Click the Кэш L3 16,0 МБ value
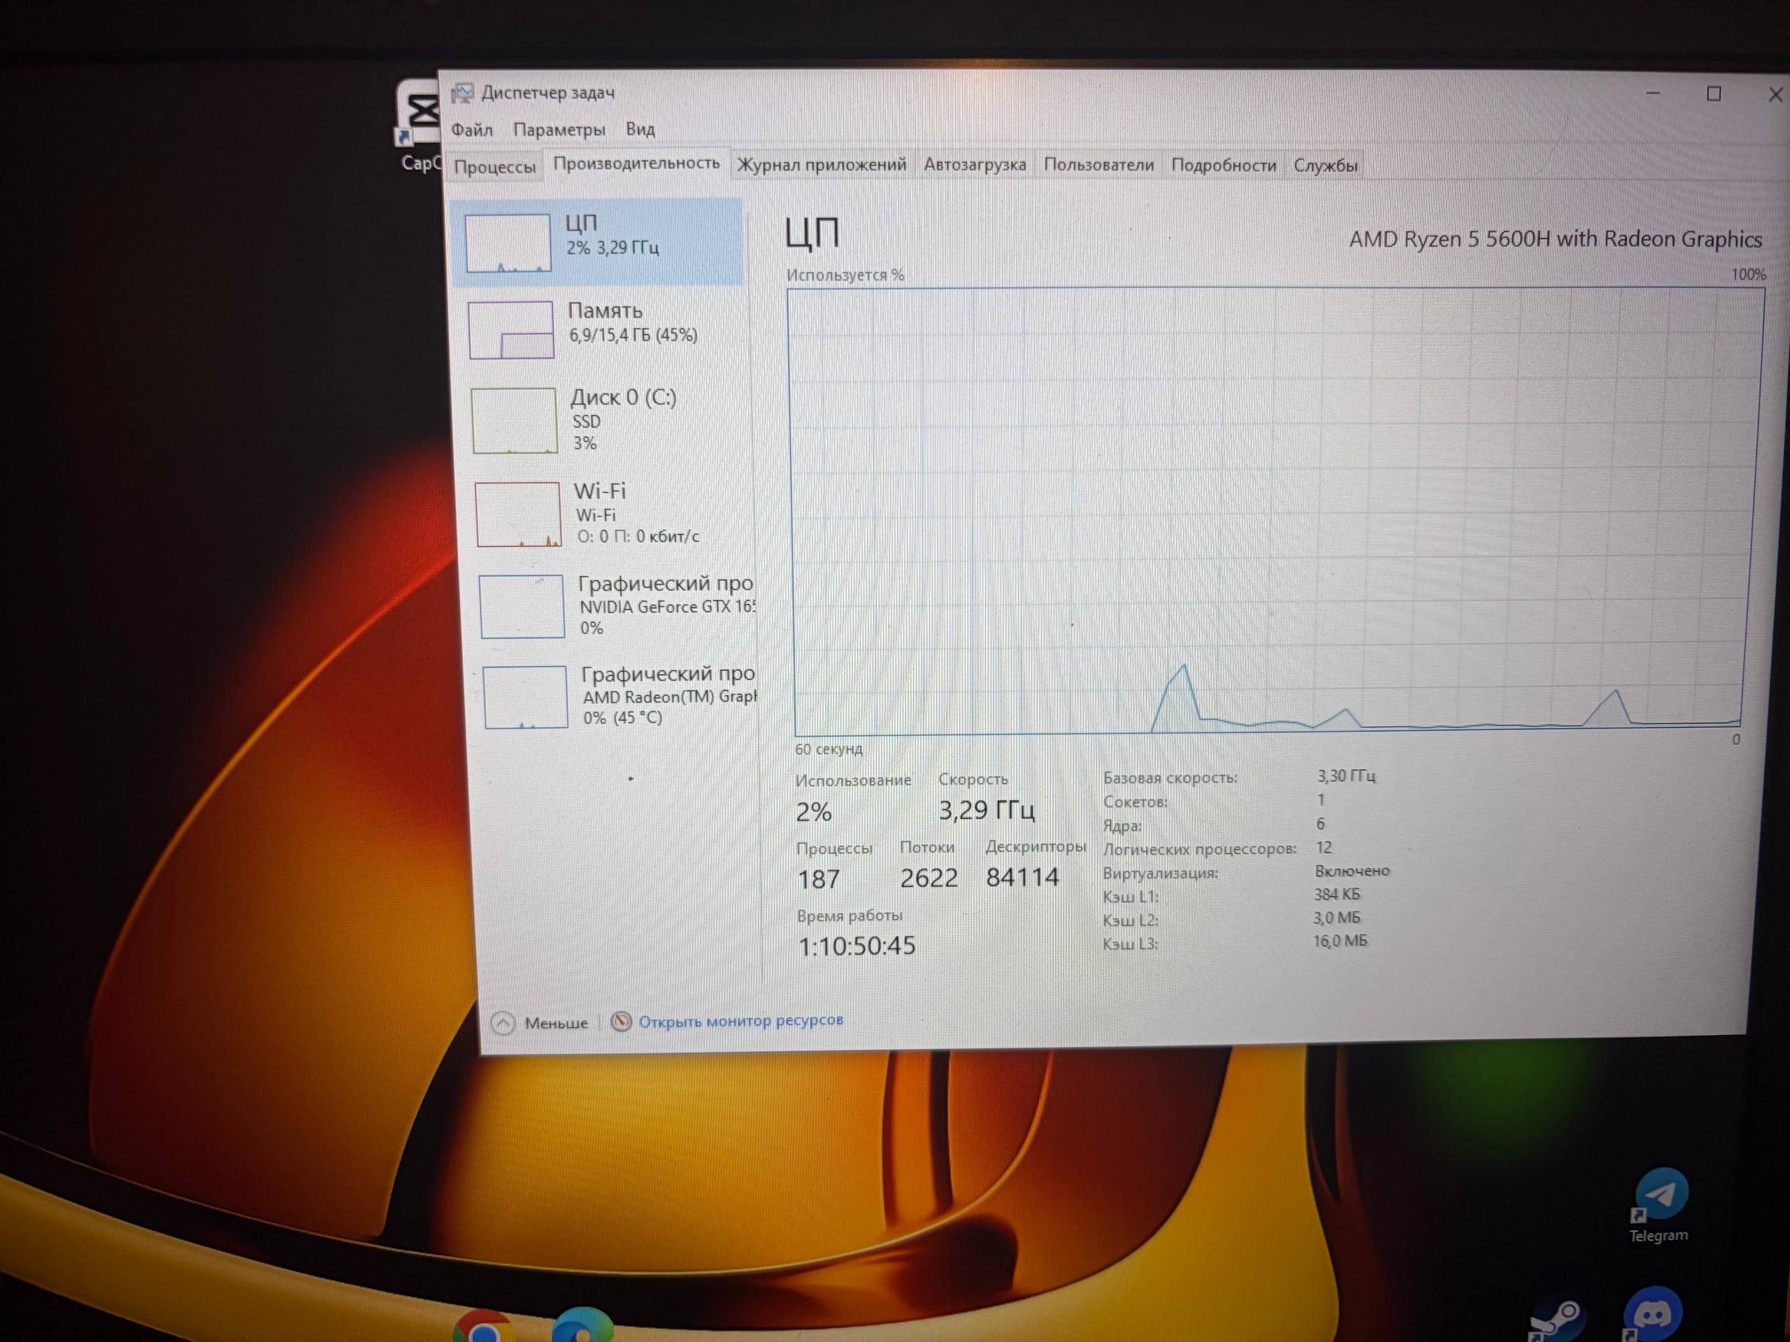This screenshot has width=1790, height=1342. (1339, 941)
